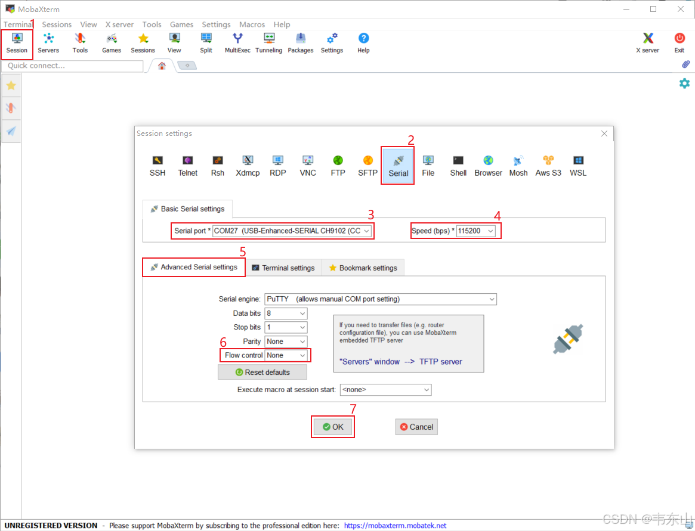Click the home tab
The width and height of the screenshot is (695, 531).
pos(162,66)
